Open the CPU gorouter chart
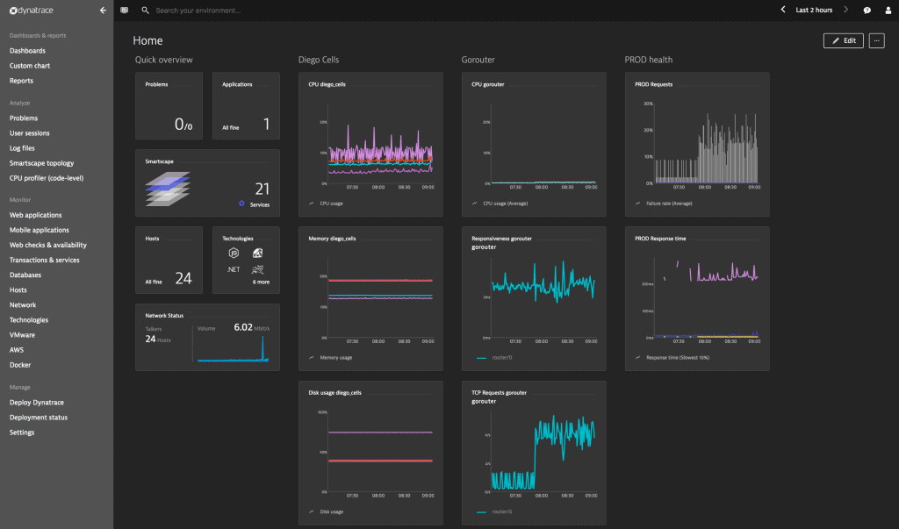Viewport: 899px width, 529px height. point(534,145)
